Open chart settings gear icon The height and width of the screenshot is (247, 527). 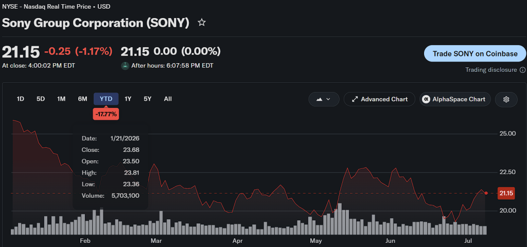(x=506, y=99)
